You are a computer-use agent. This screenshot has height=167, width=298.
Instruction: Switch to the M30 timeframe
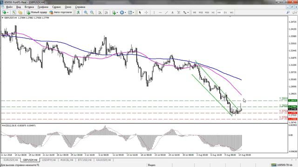207,13
